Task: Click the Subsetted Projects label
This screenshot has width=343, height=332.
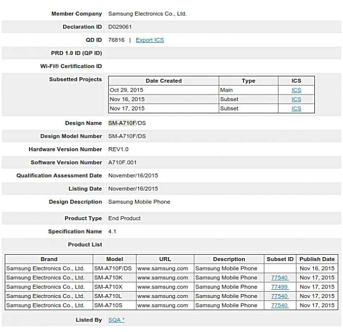Action: (75, 79)
